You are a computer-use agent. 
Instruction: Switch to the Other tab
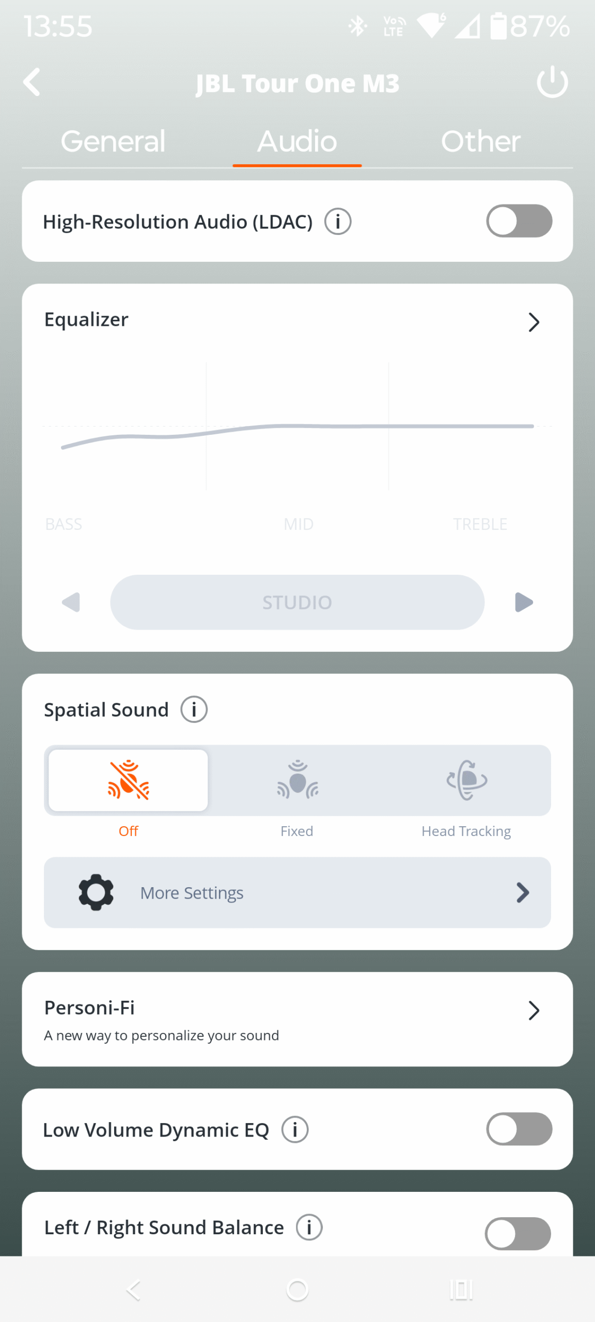point(480,141)
